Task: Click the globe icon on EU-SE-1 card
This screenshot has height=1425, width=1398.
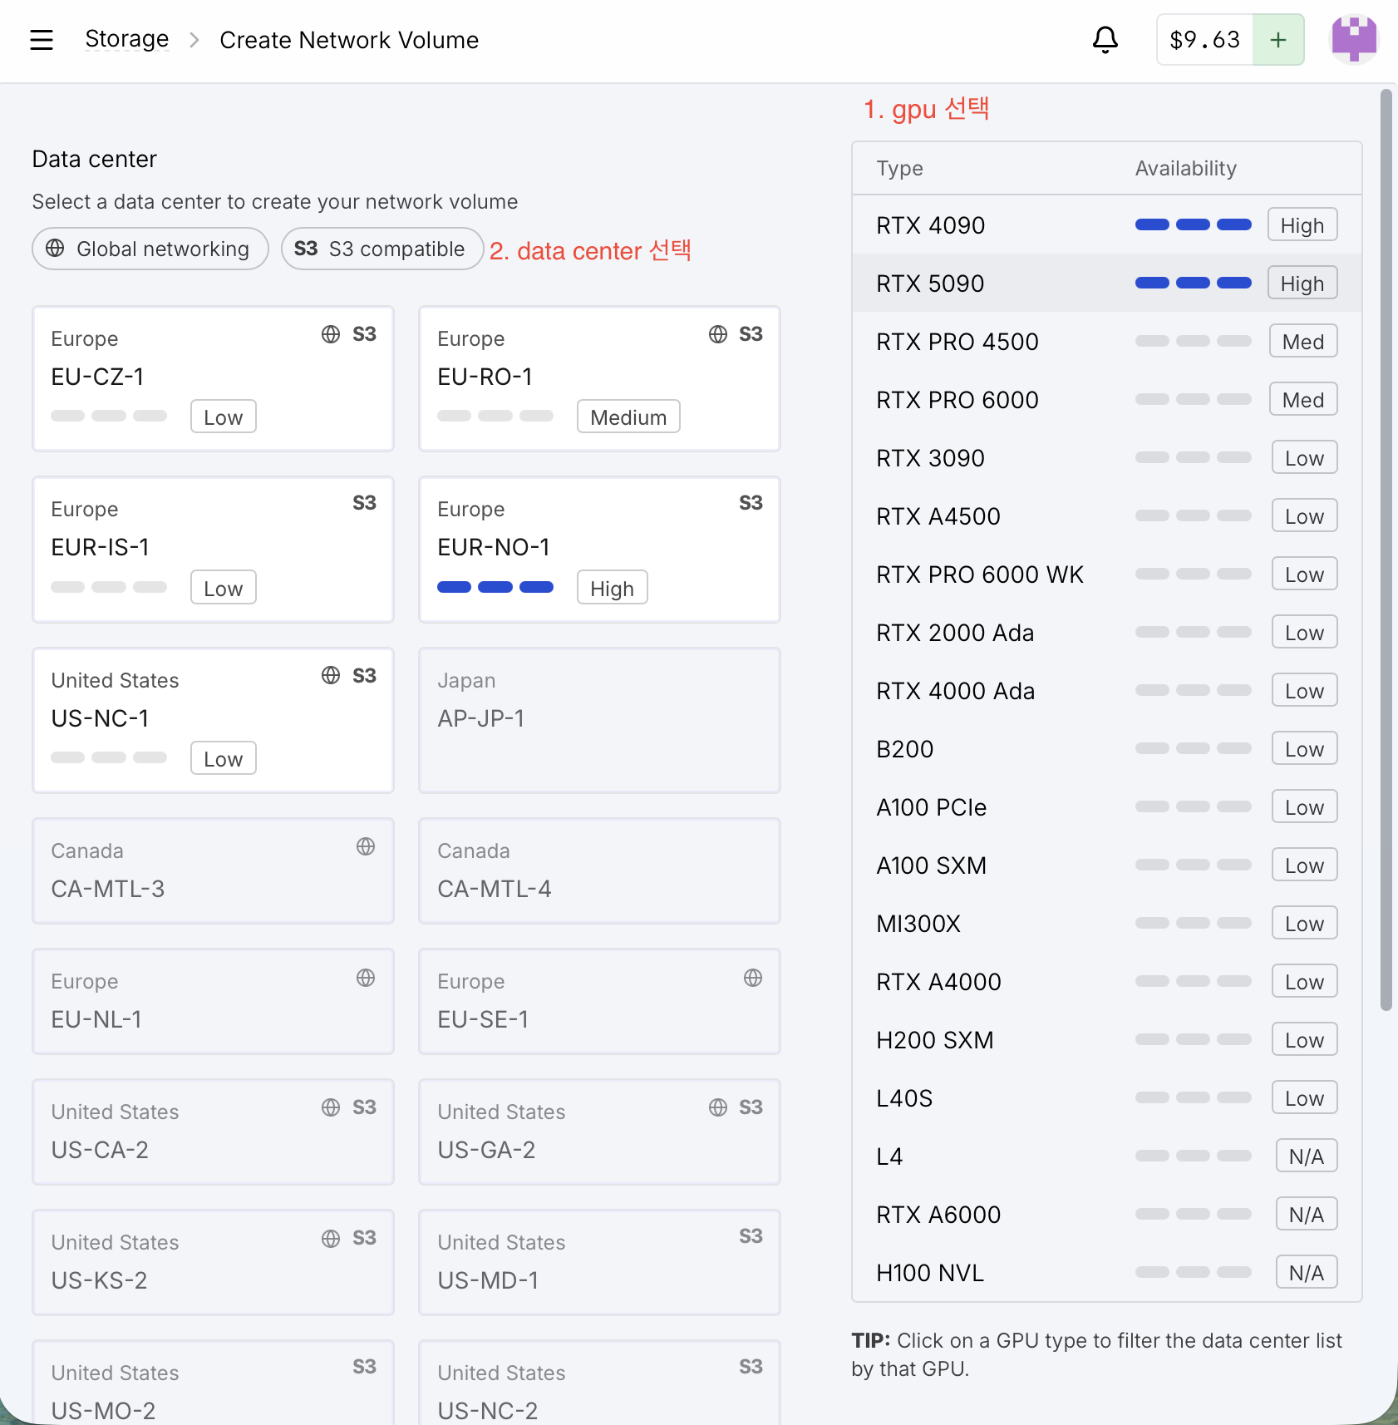Action: 753,978
